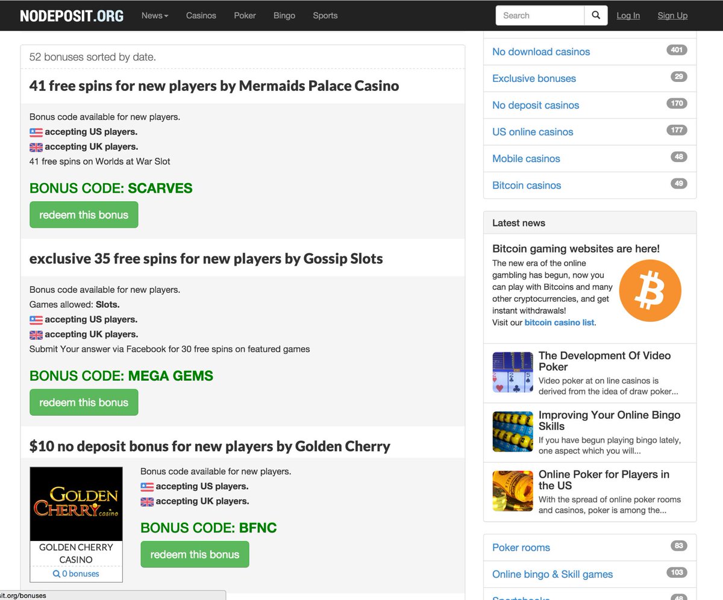Go to the Sports nav item
This screenshot has height=600, width=723.
click(325, 16)
